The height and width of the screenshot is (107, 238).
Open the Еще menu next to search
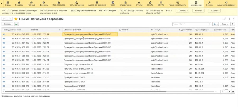coord(225,24)
